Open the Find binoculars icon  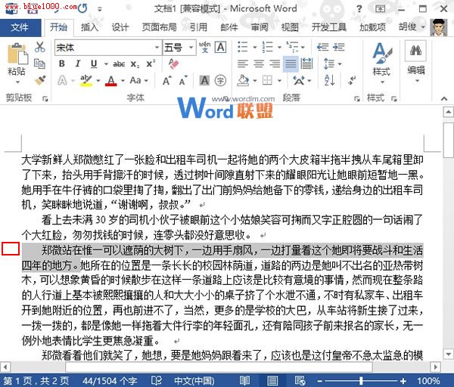click(x=415, y=51)
